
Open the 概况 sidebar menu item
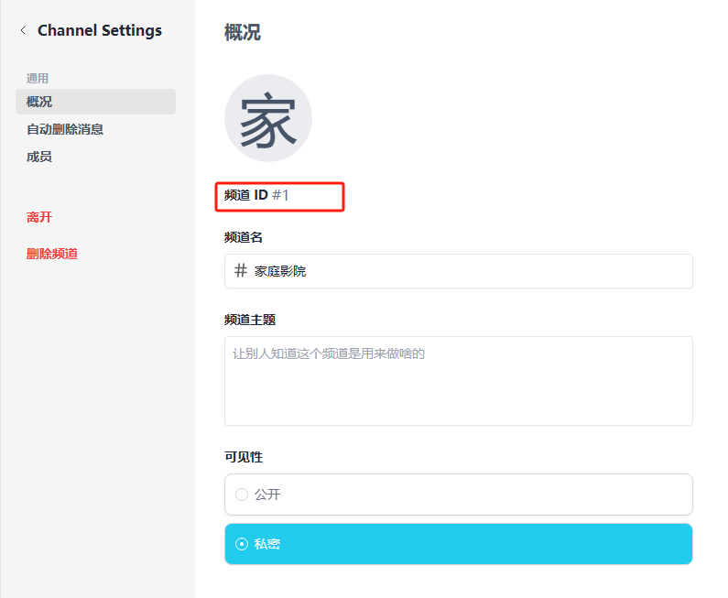pos(39,102)
